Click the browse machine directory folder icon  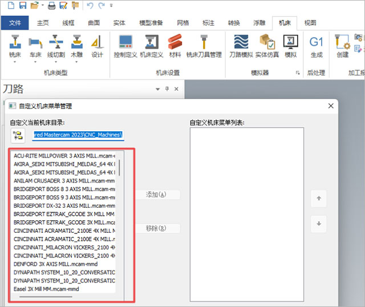18,135
